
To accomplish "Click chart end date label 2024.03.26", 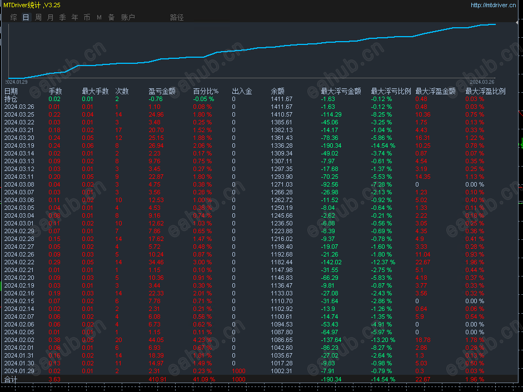I will [x=482, y=82].
